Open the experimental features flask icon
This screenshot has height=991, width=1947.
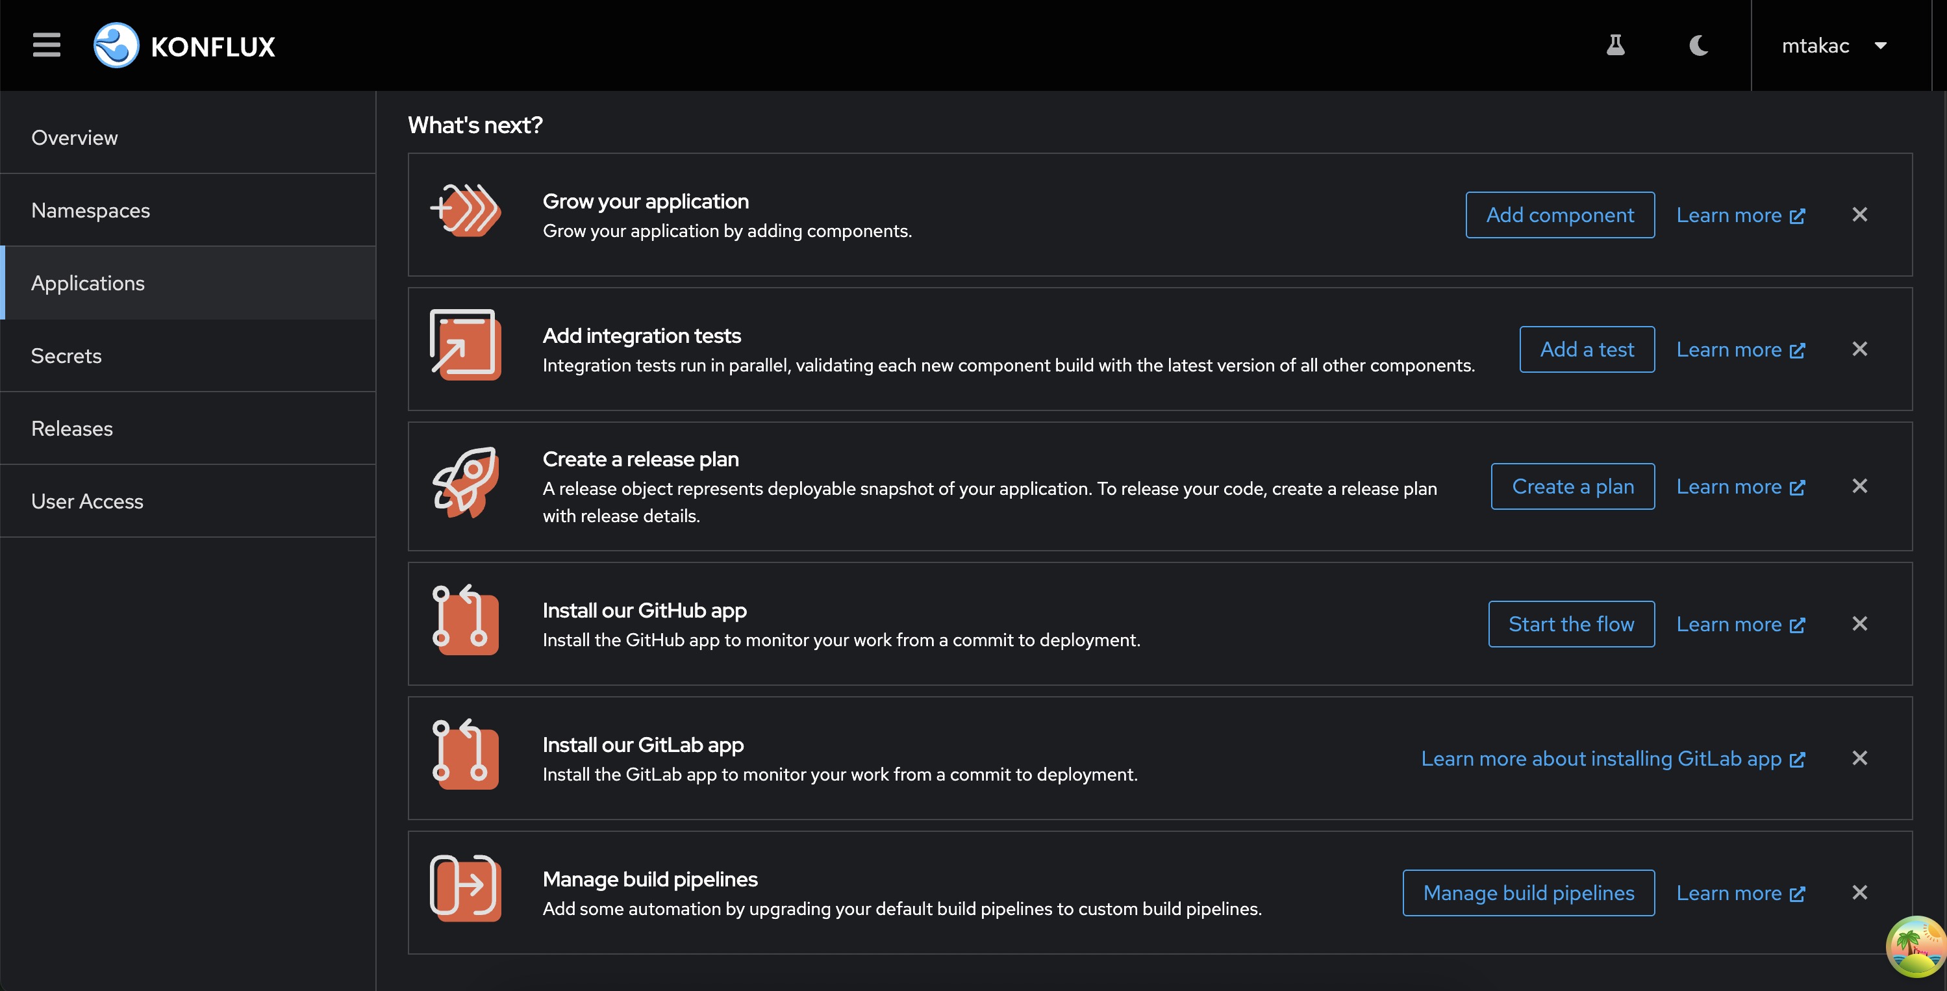(1615, 45)
